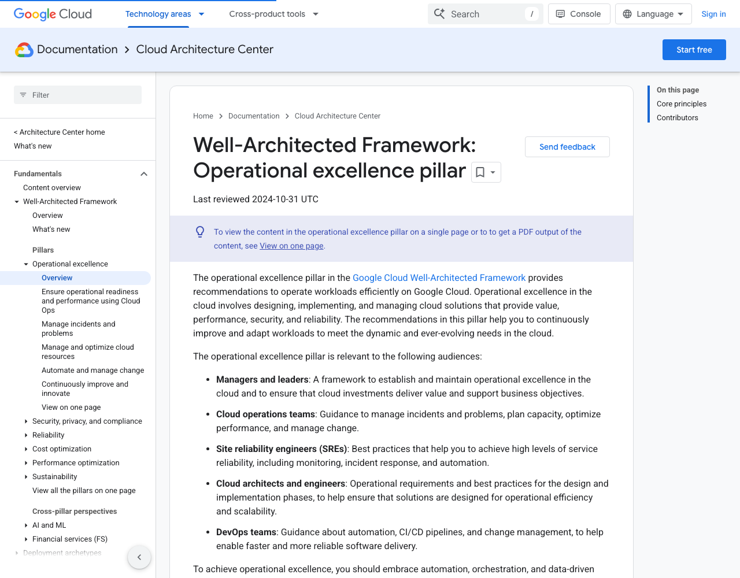Click breadcrumb Home link
The image size is (740, 578).
(203, 116)
